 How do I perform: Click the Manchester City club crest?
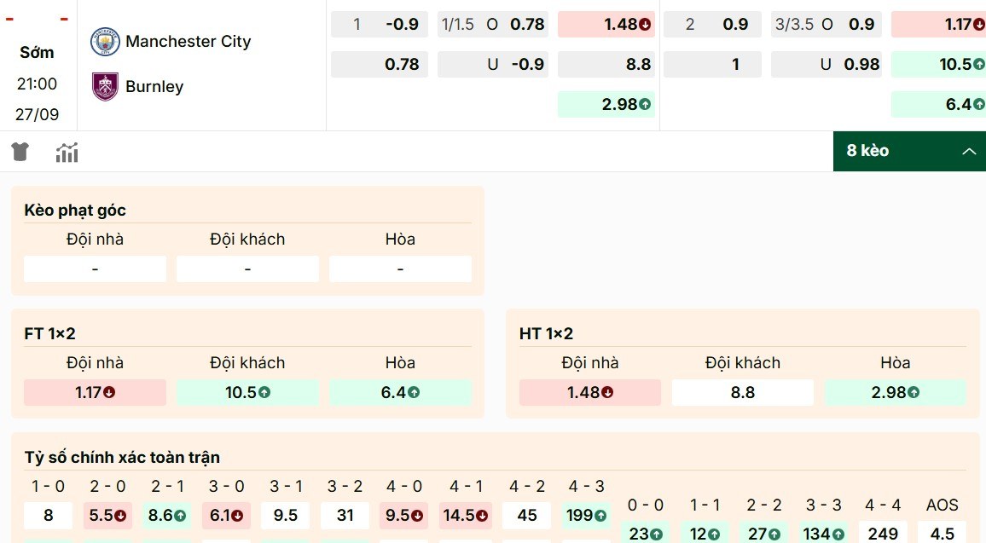click(x=106, y=40)
